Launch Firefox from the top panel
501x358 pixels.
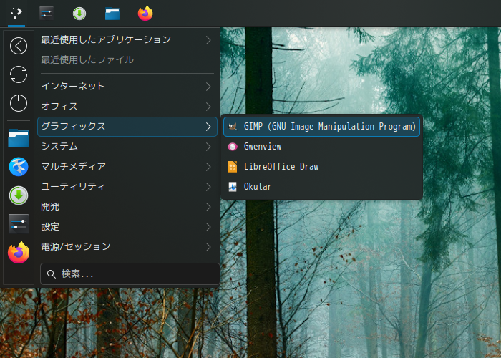[145, 14]
